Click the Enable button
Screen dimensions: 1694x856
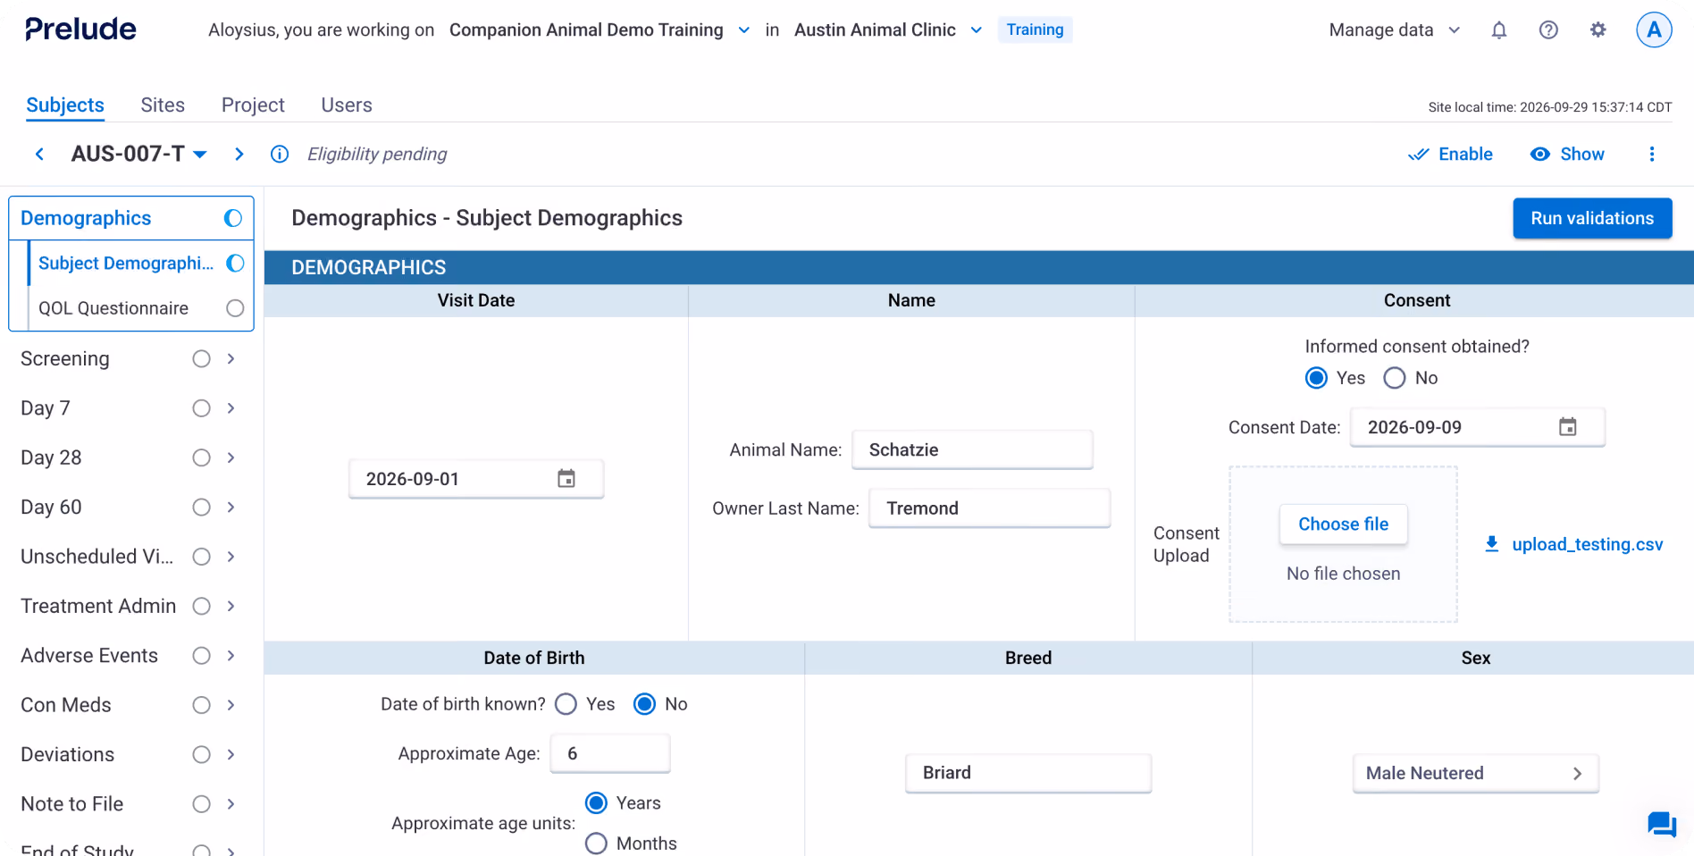1450,154
